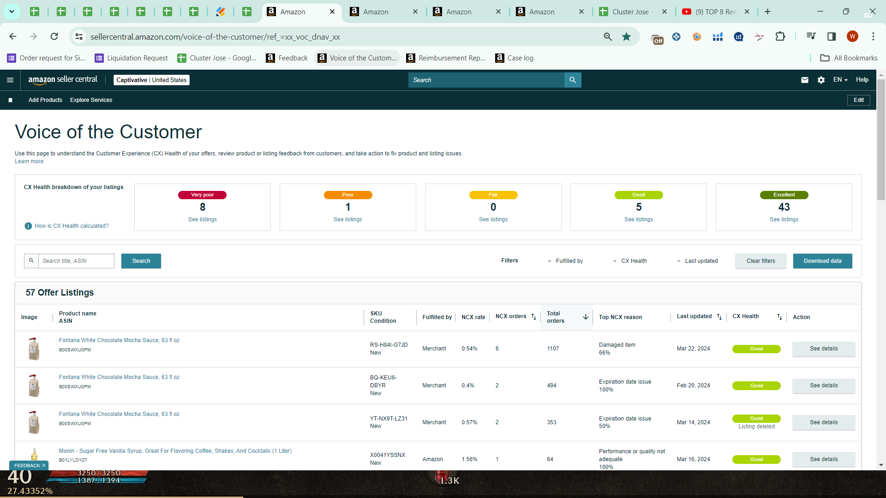Click the Search title, ASIN input field
The width and height of the screenshot is (886, 498).
(x=76, y=261)
